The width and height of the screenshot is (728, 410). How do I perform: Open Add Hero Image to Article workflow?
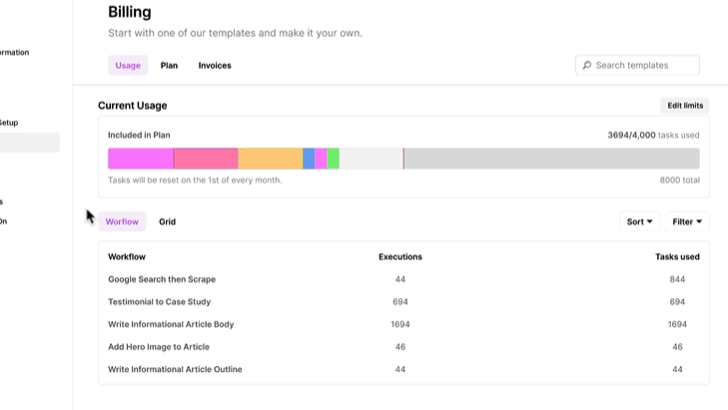159,346
